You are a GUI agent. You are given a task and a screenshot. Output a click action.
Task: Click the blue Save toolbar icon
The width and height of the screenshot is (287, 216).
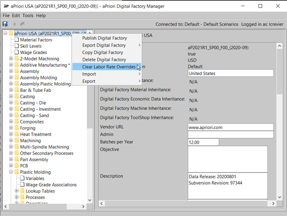(x=5, y=24)
